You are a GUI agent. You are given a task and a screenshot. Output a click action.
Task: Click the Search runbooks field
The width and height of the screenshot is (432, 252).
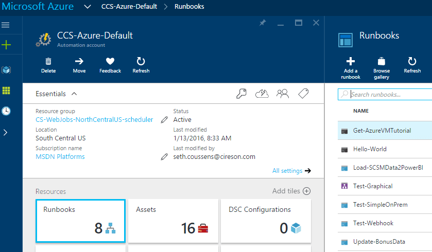click(389, 95)
